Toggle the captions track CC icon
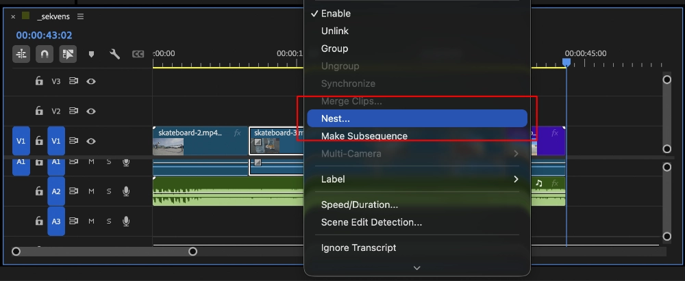 [138, 54]
